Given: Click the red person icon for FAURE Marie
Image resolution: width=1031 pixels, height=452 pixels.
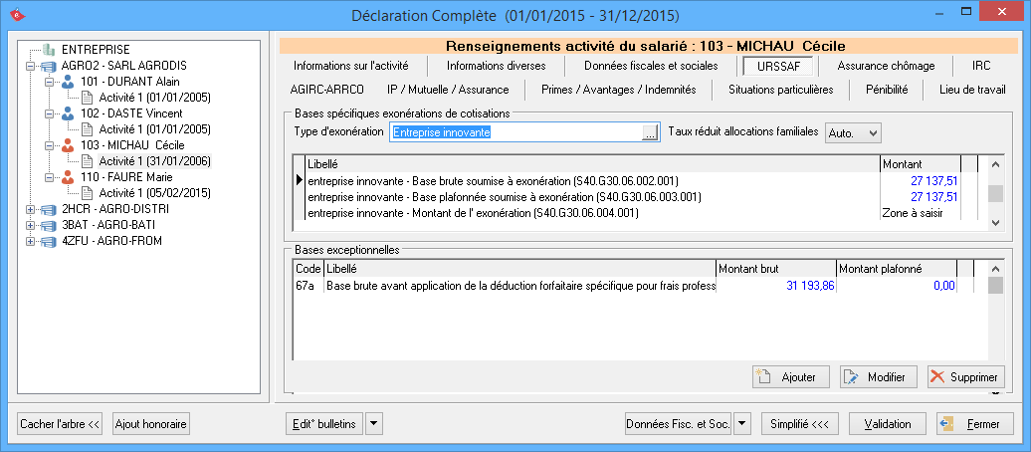Looking at the screenshot, I should (x=67, y=177).
